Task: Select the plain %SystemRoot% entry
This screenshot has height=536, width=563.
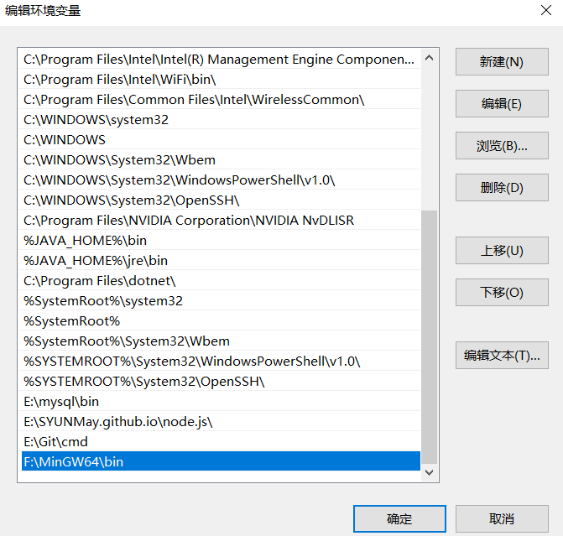Action: (x=221, y=320)
